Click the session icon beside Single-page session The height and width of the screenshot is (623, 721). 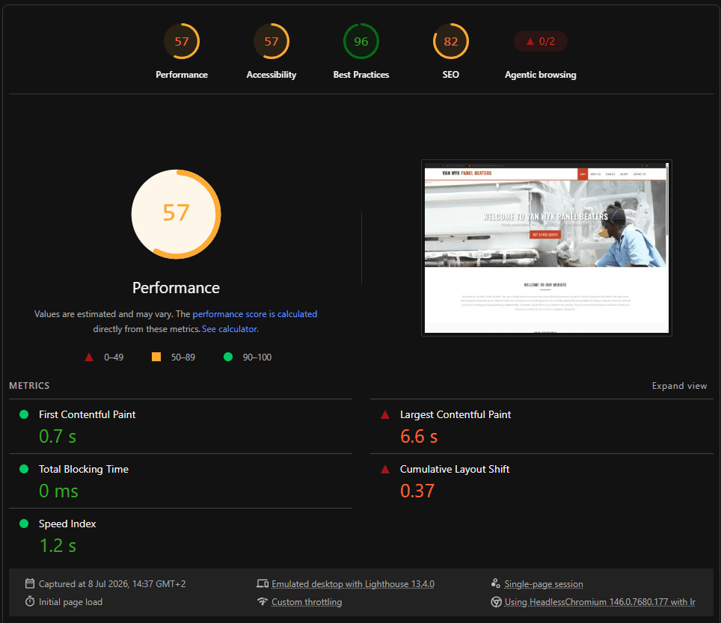click(496, 583)
